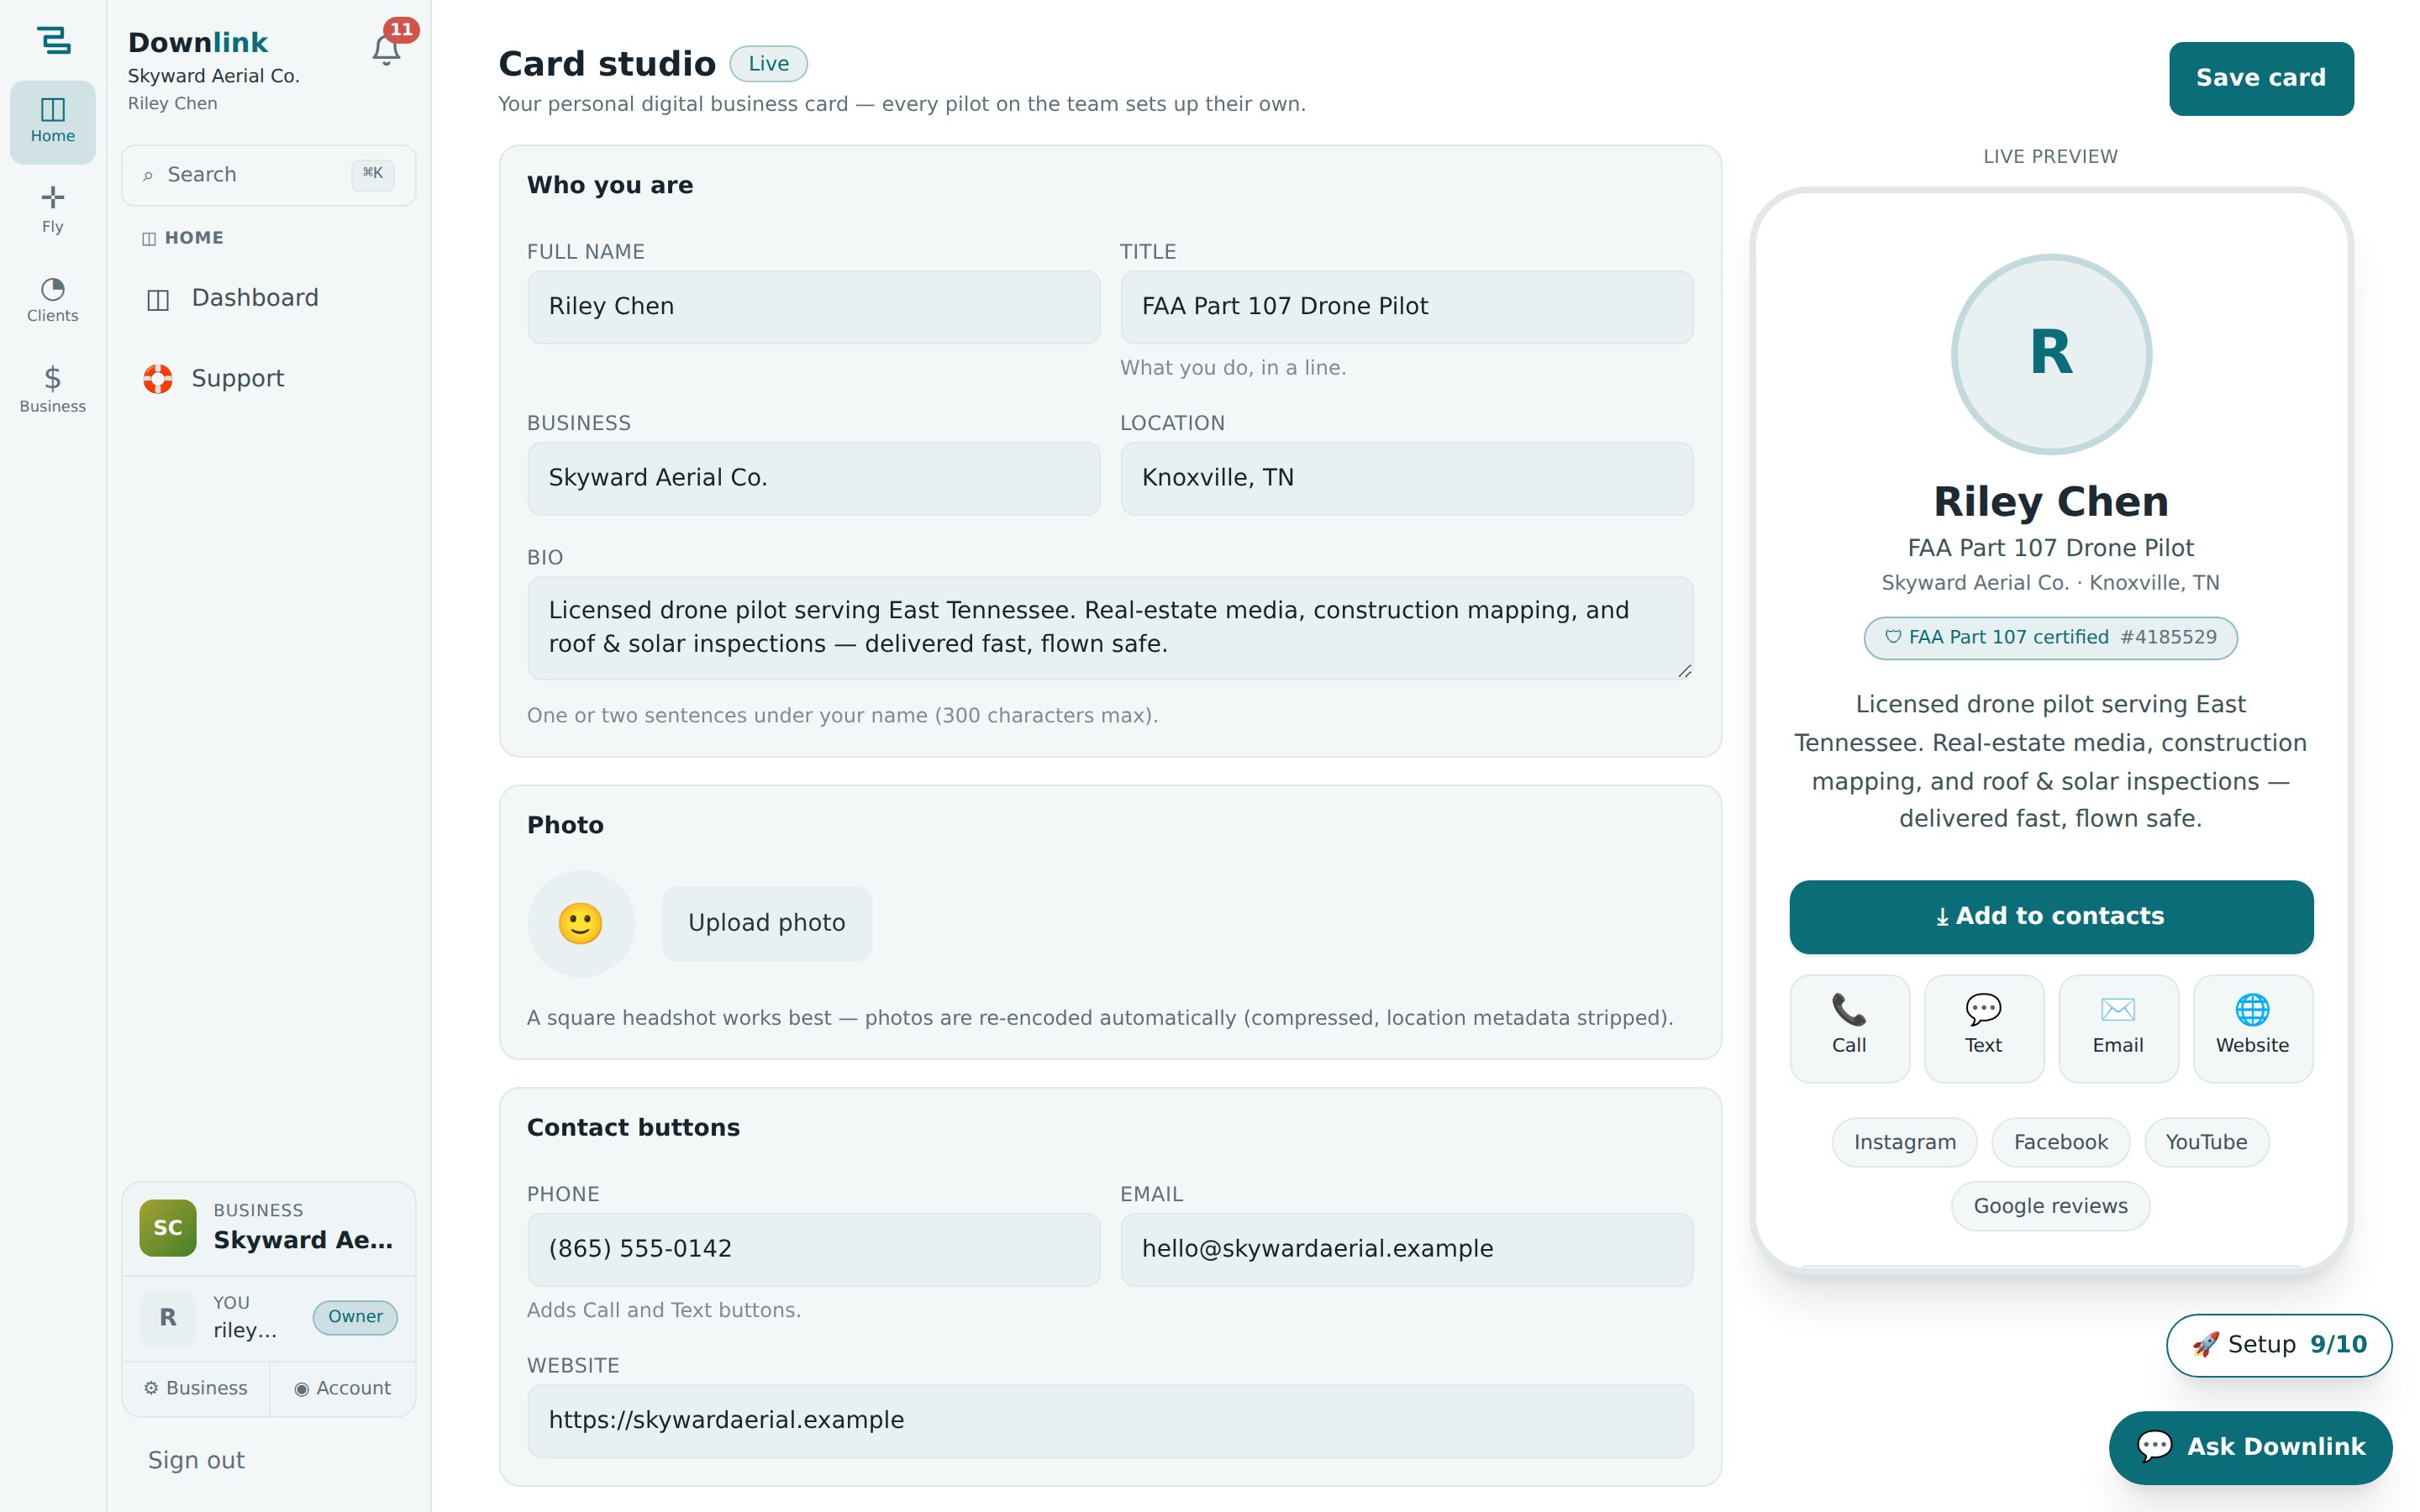Image resolution: width=2420 pixels, height=1512 pixels.
Task: Open Account settings in sidebar footer
Action: (342, 1389)
